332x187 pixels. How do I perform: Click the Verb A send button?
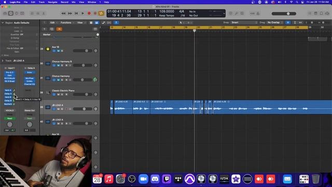point(8,90)
